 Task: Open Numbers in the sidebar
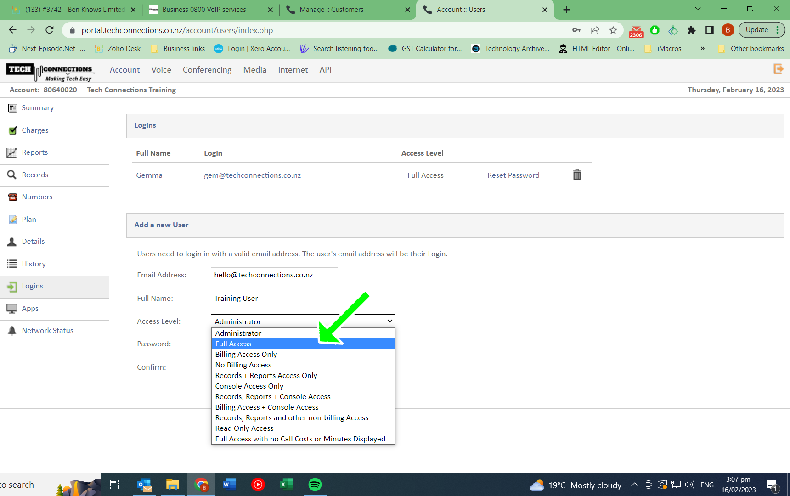tap(54, 197)
